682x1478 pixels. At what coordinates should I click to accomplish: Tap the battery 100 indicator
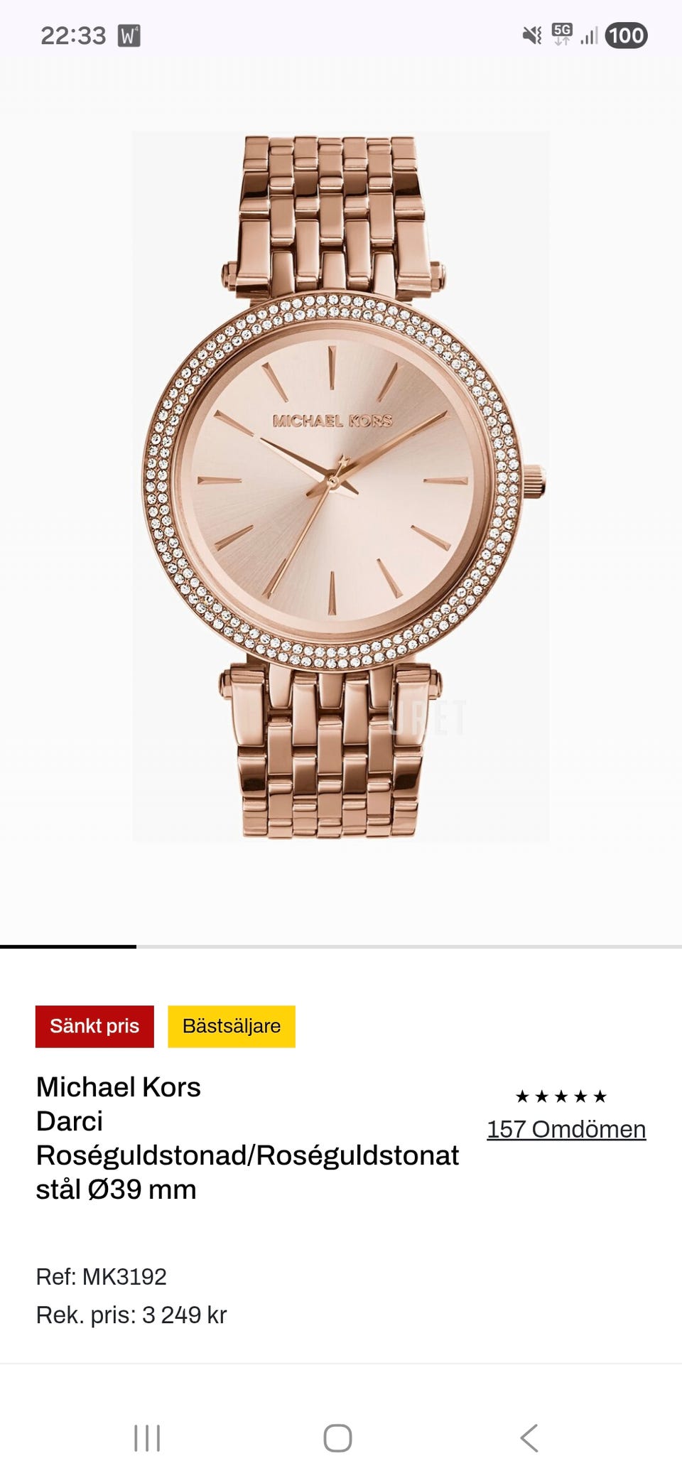click(626, 36)
